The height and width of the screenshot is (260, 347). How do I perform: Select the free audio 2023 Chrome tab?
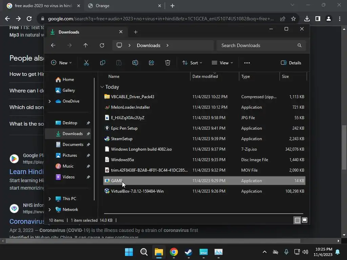point(43,6)
